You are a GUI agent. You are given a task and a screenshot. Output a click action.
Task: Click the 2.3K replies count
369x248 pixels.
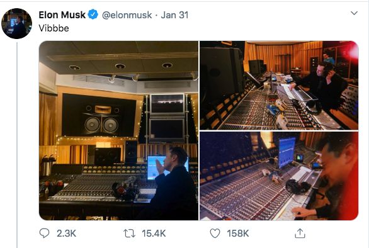(66, 234)
